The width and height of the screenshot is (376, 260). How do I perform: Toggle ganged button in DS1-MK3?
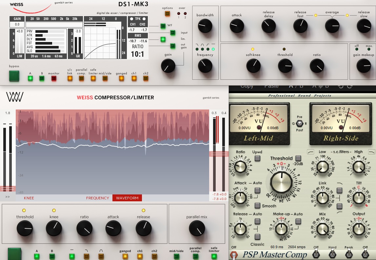121,78
